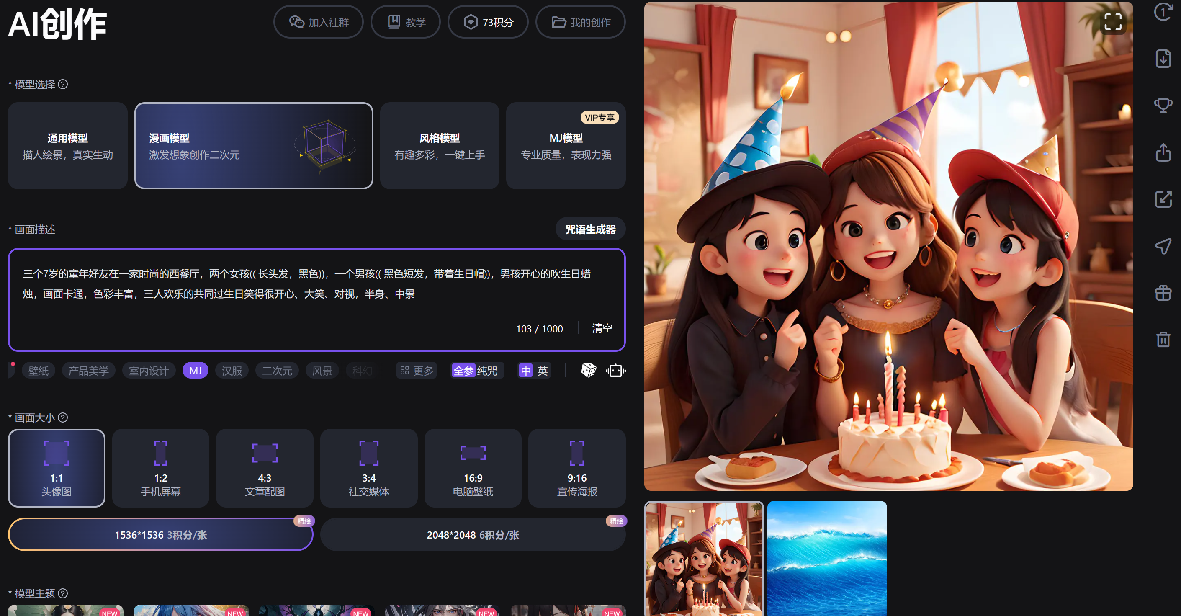Expand the 更多 style tags list
This screenshot has height=616, width=1181.
tap(417, 371)
